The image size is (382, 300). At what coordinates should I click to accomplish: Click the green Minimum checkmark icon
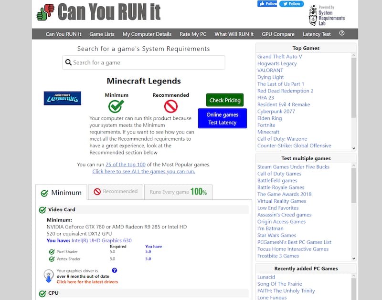click(x=116, y=106)
